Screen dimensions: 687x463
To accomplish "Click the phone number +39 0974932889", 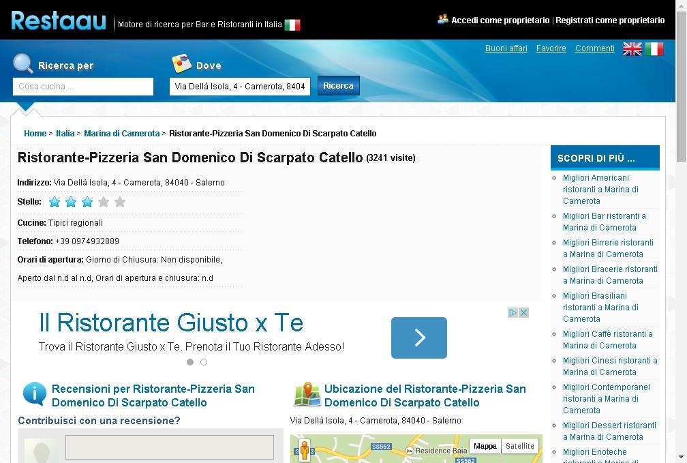I will point(87,241).
